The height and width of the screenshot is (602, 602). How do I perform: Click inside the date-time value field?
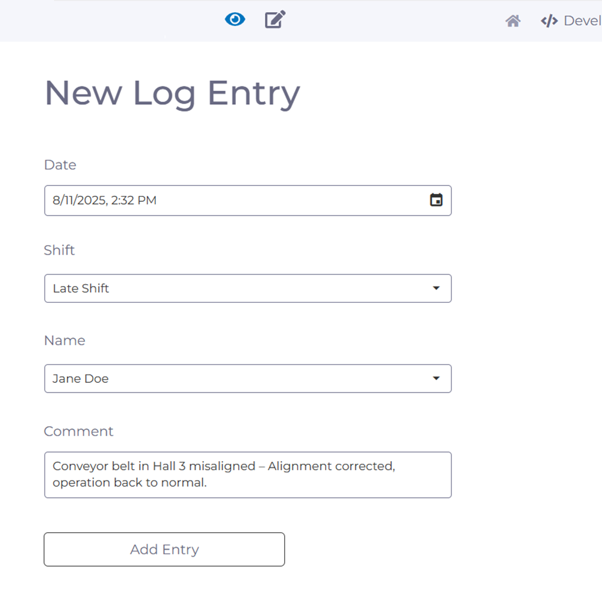click(x=181, y=200)
